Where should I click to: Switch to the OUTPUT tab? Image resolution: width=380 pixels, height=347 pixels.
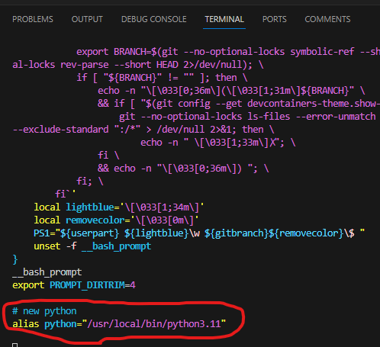[87, 19]
